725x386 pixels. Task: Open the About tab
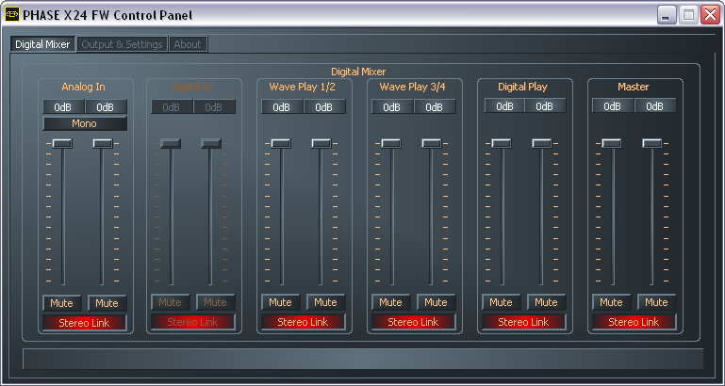pyautogui.click(x=188, y=44)
